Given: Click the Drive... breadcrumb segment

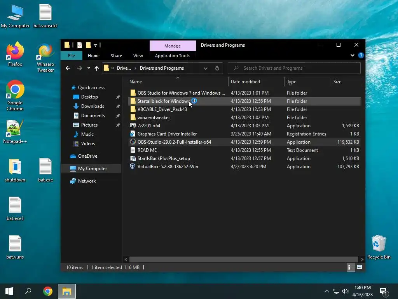Looking at the screenshot, I should pyautogui.click(x=124, y=68).
